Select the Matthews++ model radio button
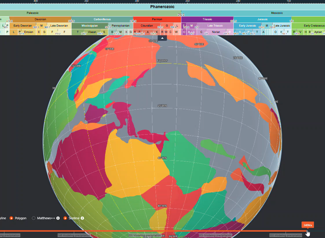Viewport: 325px width, 238px height. coord(34,218)
